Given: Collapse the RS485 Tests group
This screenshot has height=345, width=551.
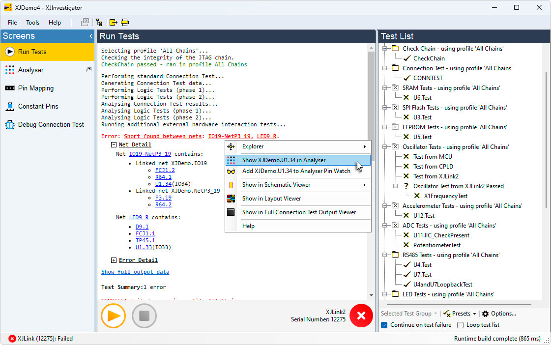Looking at the screenshot, I should pyautogui.click(x=384, y=255).
